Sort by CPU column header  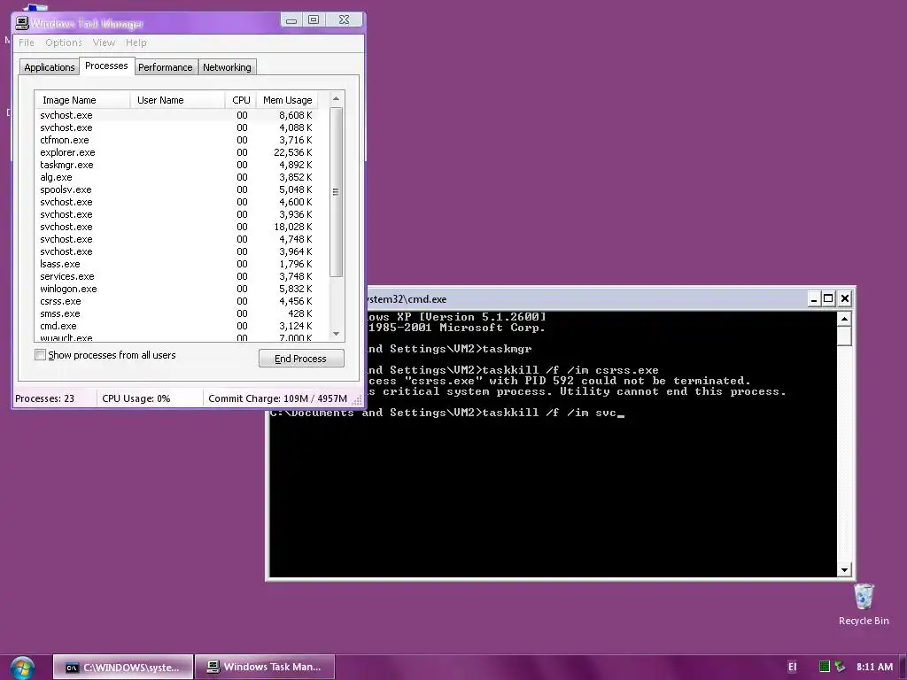241,100
